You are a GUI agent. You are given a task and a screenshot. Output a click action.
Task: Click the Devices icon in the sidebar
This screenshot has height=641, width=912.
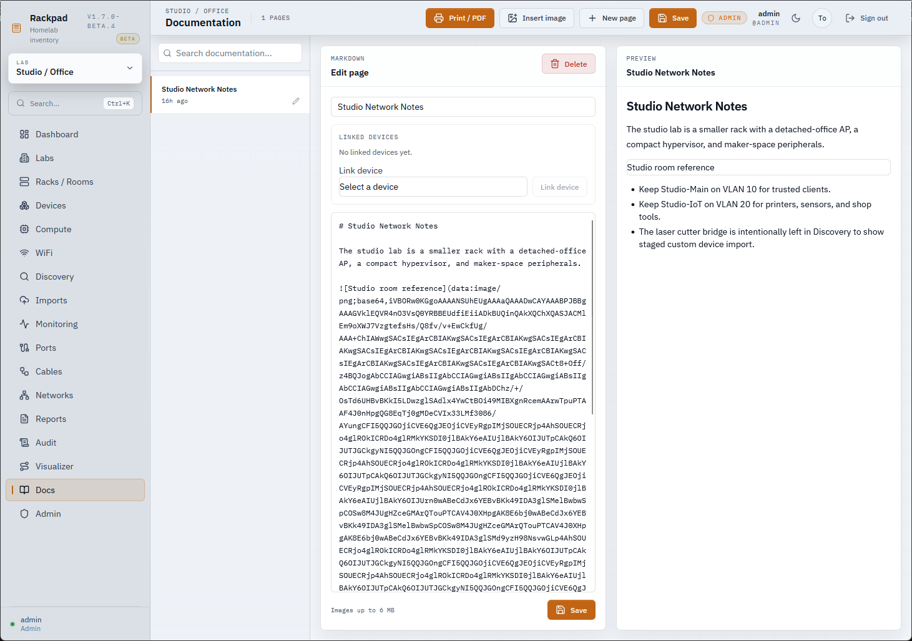coord(24,205)
